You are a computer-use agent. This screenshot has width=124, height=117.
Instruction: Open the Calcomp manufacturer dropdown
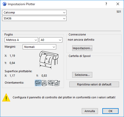click(34, 12)
